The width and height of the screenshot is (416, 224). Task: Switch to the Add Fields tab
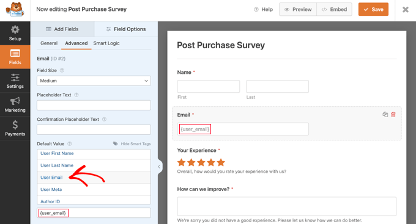pos(62,29)
